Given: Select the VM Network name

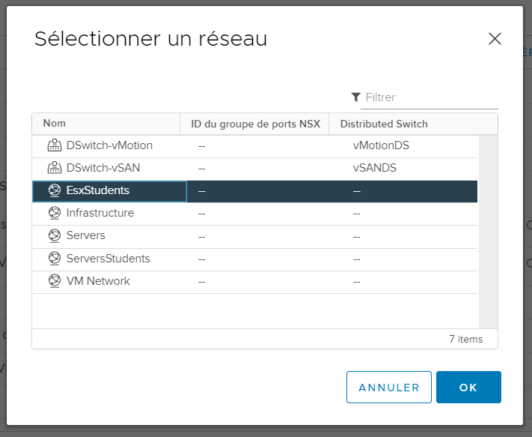Looking at the screenshot, I should click(x=98, y=281).
